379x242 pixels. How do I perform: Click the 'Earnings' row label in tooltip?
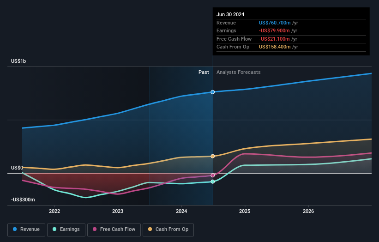226,30
